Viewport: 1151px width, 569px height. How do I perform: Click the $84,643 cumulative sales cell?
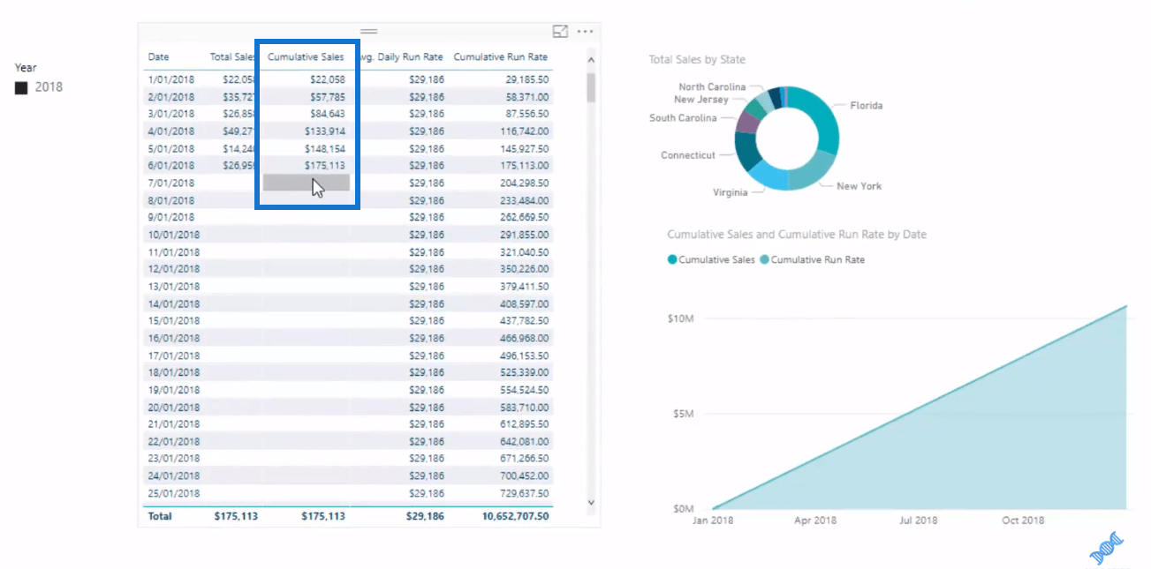(327, 114)
